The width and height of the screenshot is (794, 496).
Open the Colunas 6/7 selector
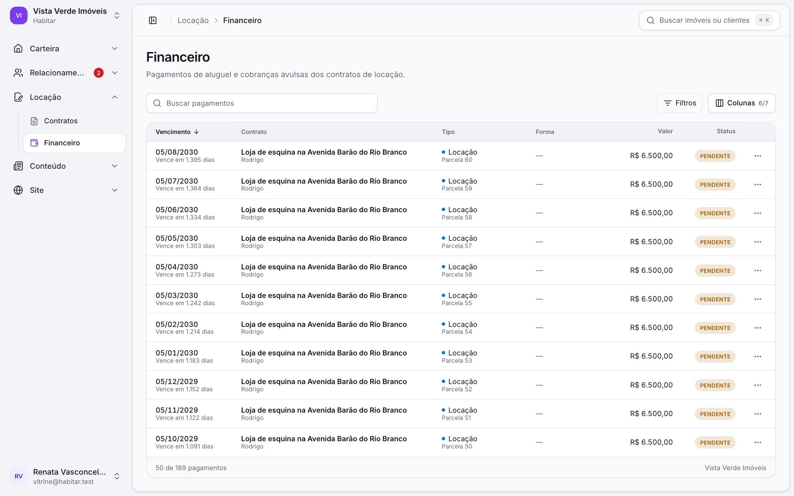(x=742, y=103)
